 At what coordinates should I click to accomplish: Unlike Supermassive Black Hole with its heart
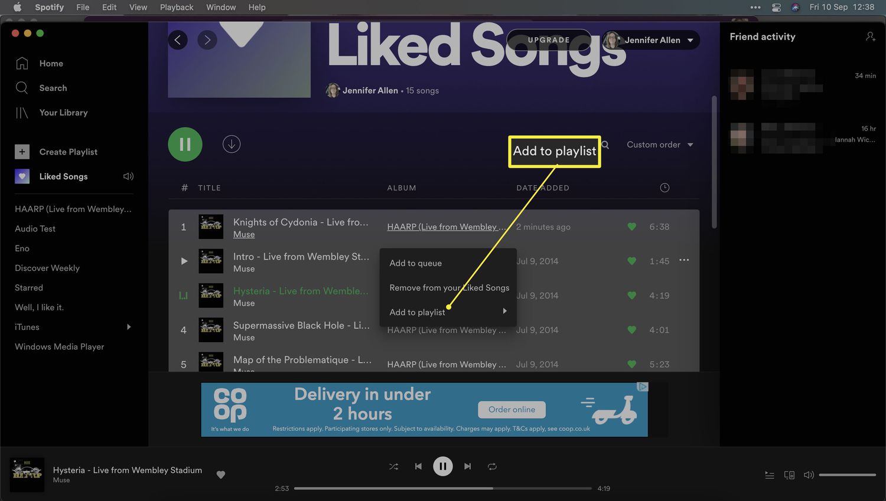[x=631, y=330]
